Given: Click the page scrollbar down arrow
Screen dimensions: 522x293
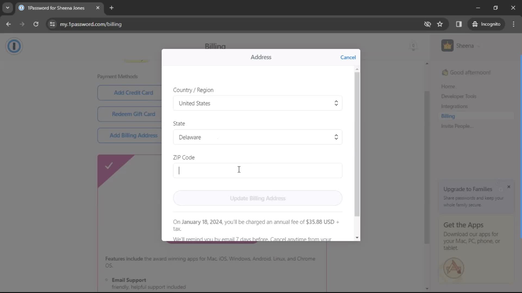Looking at the screenshot, I should (x=427, y=288).
